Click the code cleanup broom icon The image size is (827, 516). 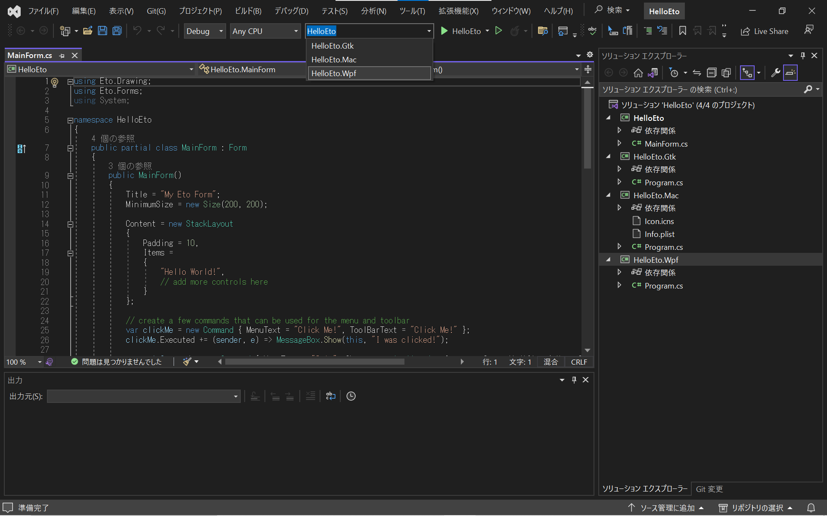click(x=187, y=362)
